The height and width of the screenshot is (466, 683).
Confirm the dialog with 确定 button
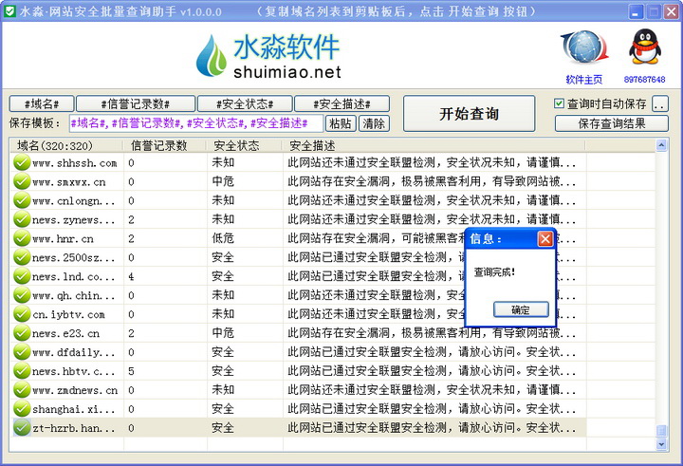(521, 310)
